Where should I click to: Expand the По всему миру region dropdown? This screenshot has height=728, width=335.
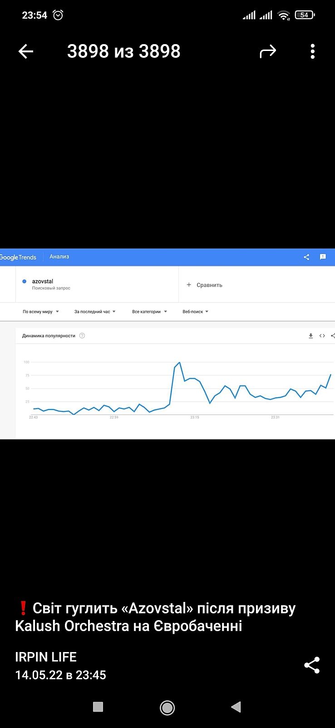41,312
